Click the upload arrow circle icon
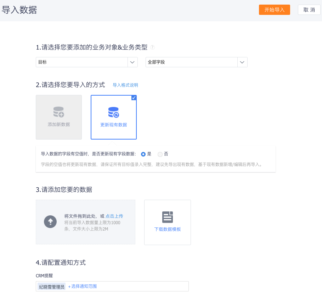Screen dimensions: 322x295 (50, 222)
